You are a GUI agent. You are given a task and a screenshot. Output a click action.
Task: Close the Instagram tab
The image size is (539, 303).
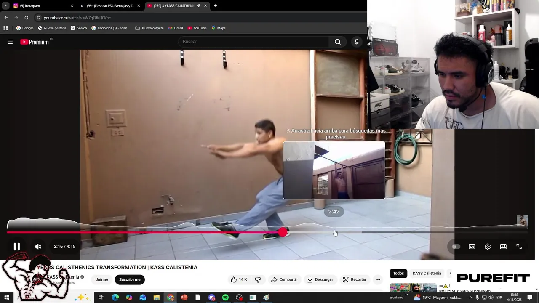(x=72, y=6)
